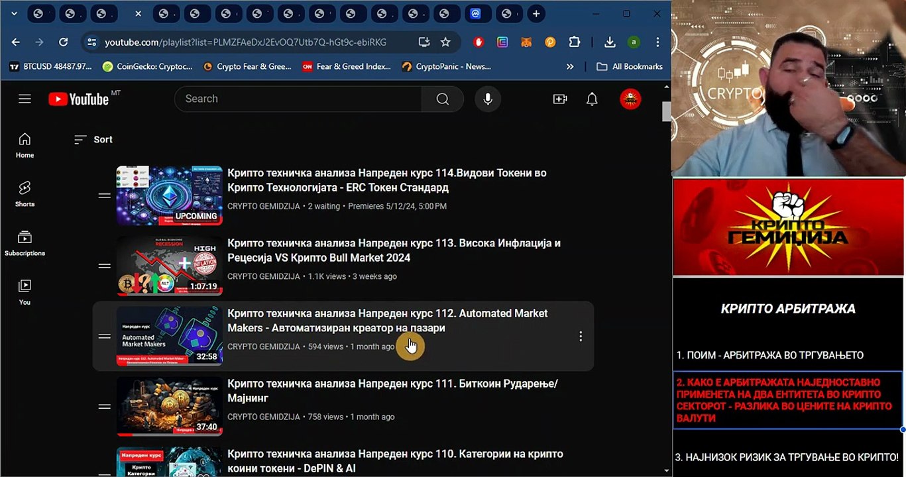Open the orange P extension icon
The height and width of the screenshot is (477, 906).
coord(550,42)
